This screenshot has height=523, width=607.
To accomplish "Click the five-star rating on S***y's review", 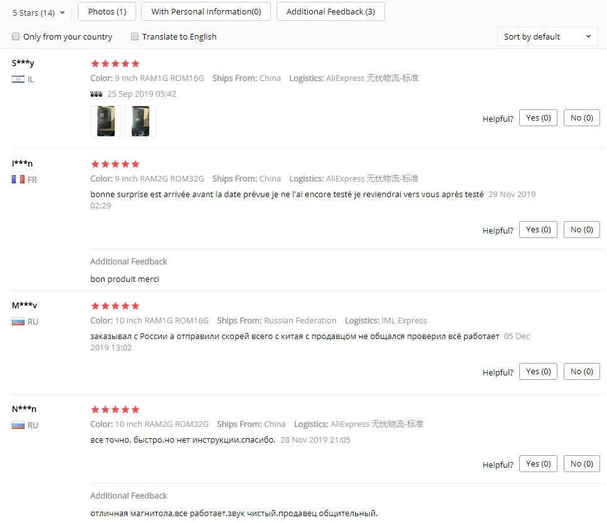I will pos(115,63).
